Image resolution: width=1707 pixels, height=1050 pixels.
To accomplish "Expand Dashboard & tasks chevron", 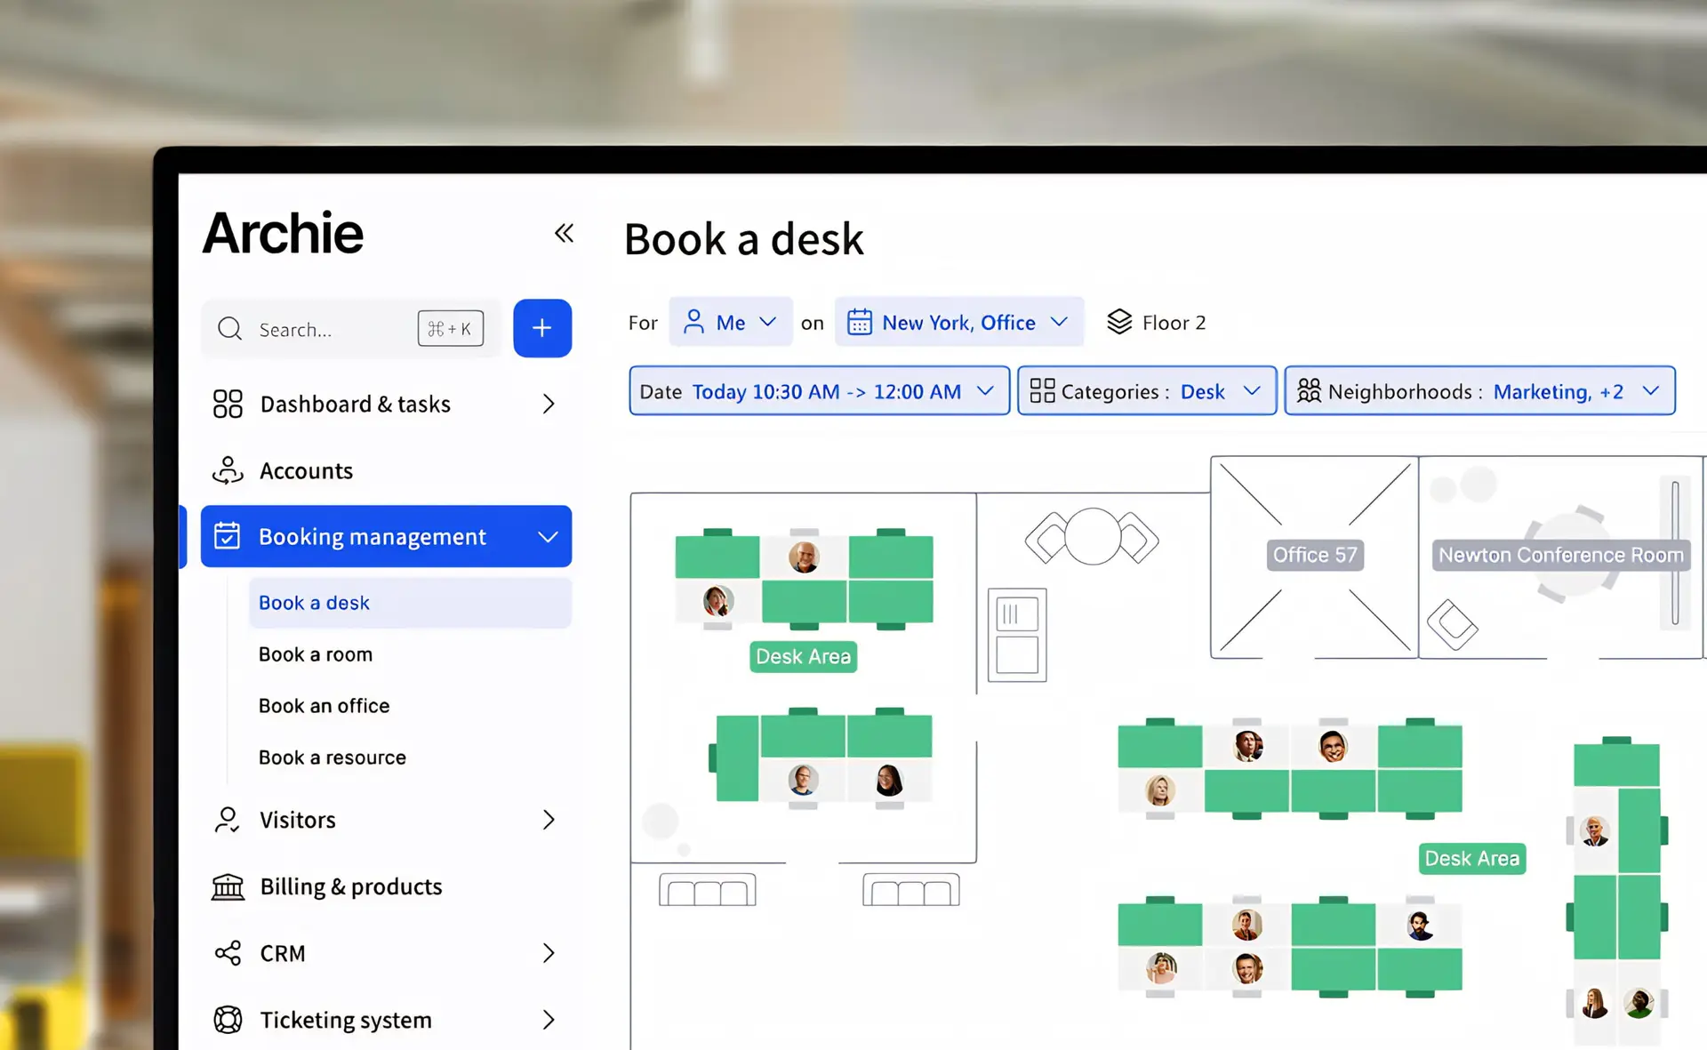I will tap(549, 404).
